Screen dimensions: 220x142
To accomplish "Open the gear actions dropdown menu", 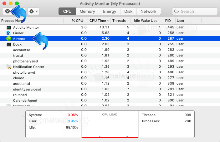I will 33,11.
